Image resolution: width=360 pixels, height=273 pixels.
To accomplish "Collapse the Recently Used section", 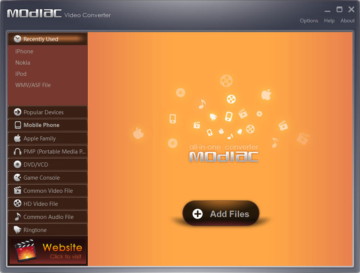I will point(18,39).
